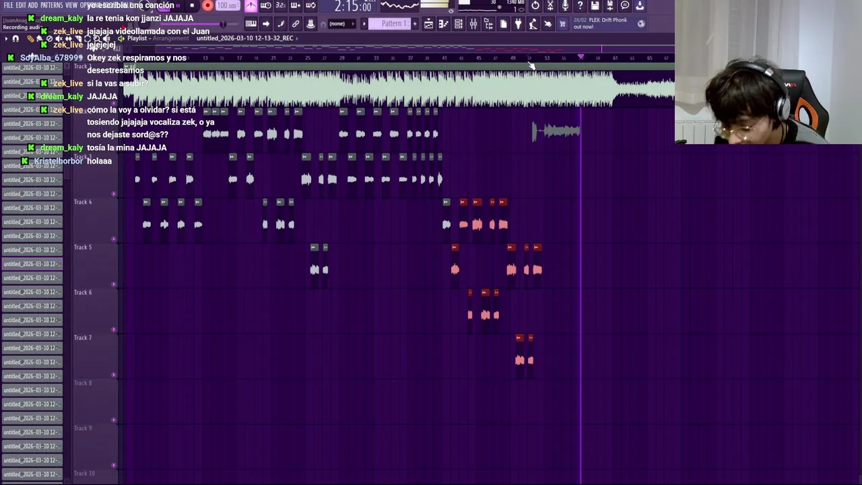Open the ADD menu
The height and width of the screenshot is (485, 862).
(33, 5)
